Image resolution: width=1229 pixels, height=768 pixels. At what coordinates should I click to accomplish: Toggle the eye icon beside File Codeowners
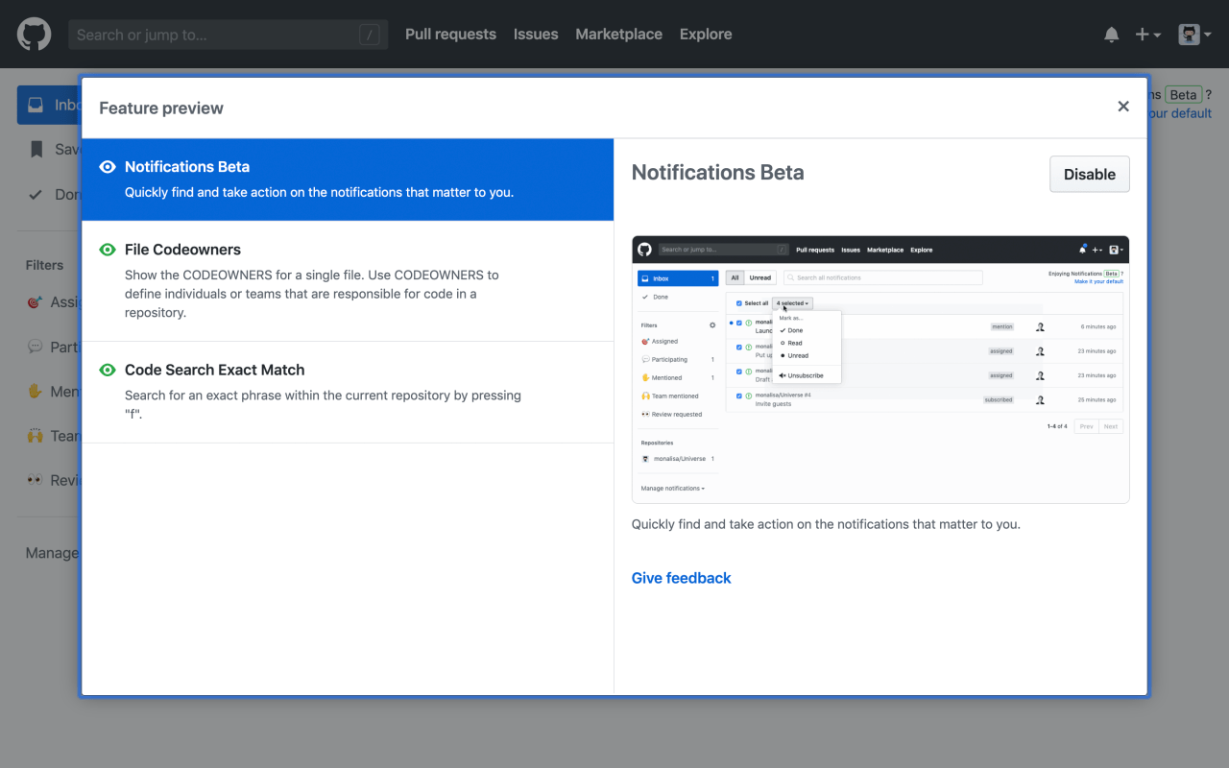tap(107, 249)
